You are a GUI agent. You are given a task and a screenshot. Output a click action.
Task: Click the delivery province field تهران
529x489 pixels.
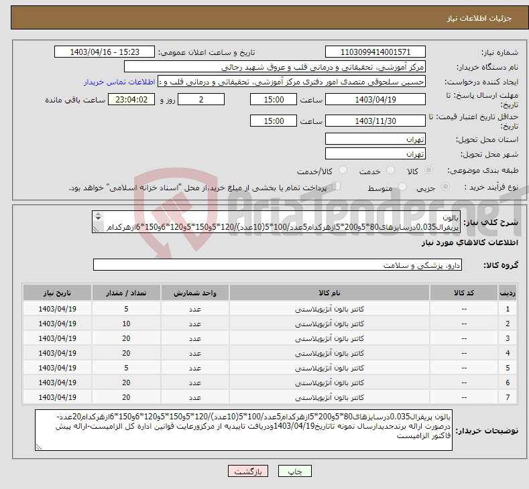pos(375,139)
